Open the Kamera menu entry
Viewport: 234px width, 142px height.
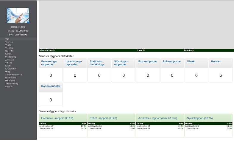(9, 54)
